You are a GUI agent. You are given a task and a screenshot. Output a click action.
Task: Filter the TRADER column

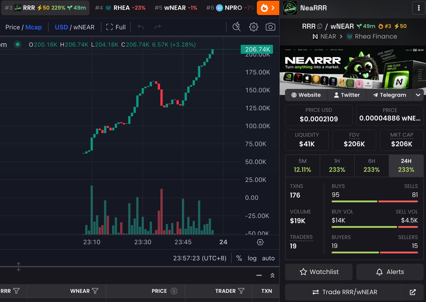[241, 291]
